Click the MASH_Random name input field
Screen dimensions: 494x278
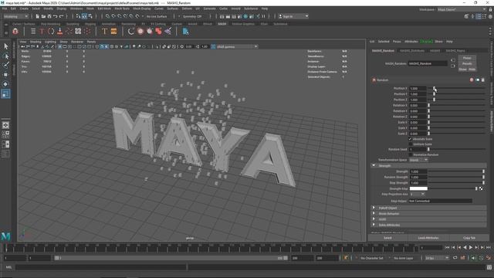coord(428,63)
